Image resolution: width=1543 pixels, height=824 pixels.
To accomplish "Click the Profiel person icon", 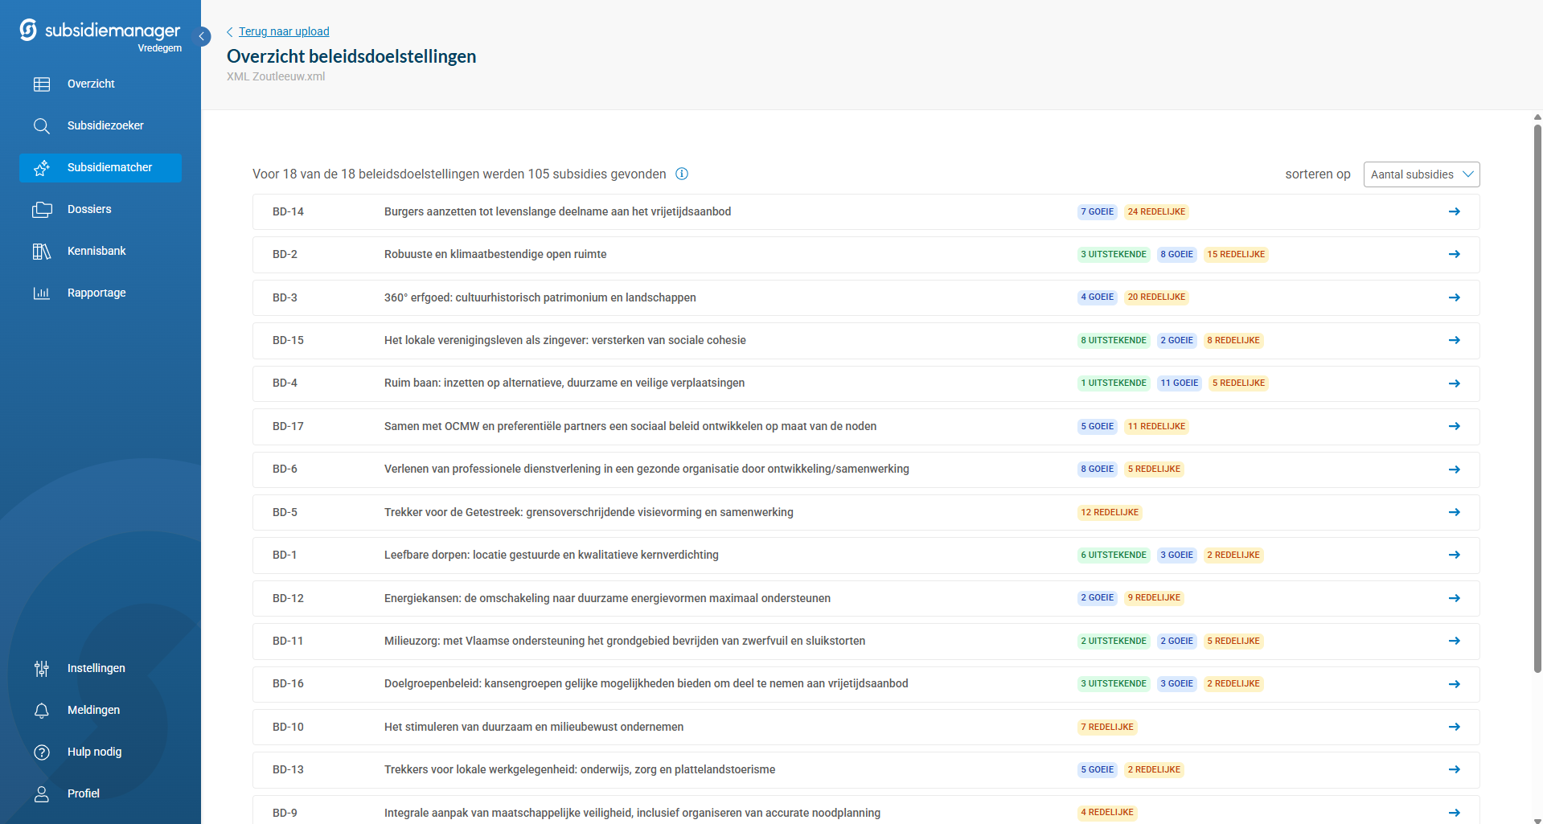I will [42, 793].
